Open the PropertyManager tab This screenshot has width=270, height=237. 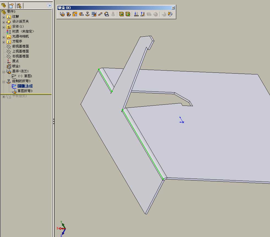(x=11, y=6)
